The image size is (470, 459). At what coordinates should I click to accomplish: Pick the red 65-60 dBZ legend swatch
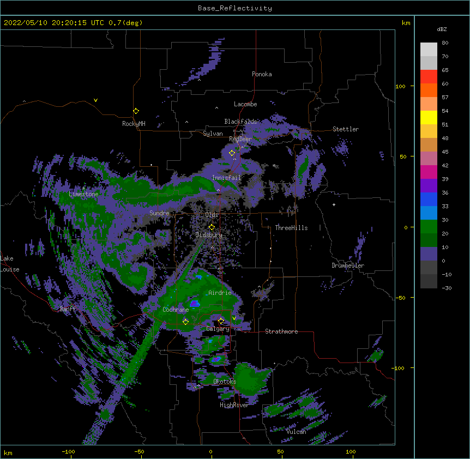[x=429, y=77]
